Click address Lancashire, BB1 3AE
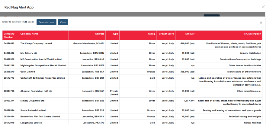This screenshot has height=127, width=266. tap(93, 101)
